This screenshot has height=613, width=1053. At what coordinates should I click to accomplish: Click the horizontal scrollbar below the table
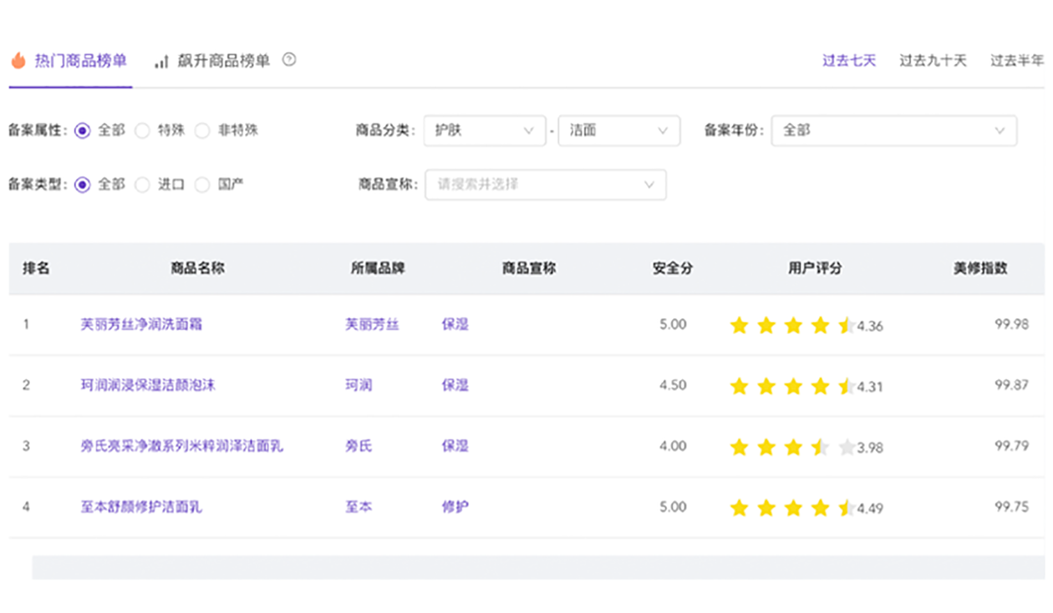[x=537, y=568]
